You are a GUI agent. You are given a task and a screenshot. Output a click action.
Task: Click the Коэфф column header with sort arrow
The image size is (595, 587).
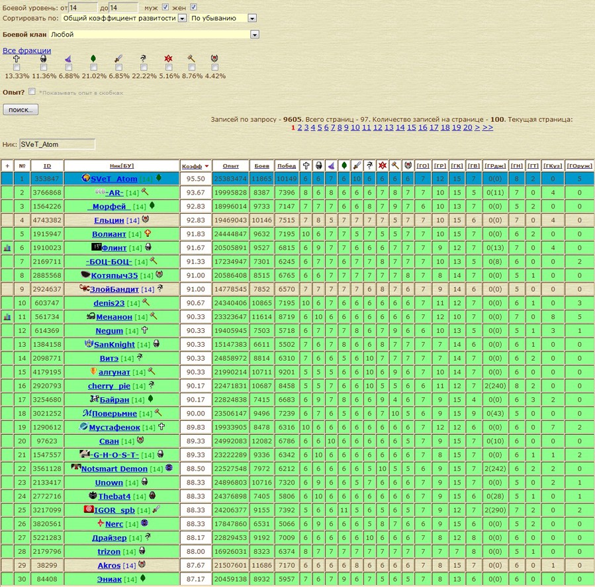click(x=195, y=166)
